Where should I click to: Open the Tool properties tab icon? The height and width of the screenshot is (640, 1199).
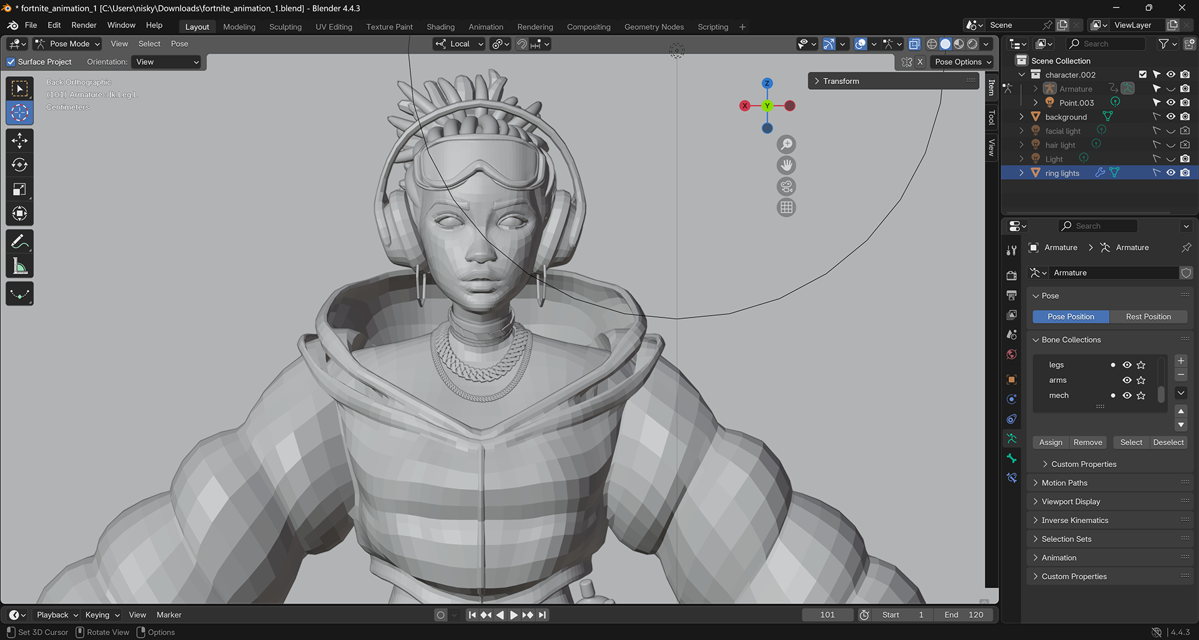[1012, 250]
